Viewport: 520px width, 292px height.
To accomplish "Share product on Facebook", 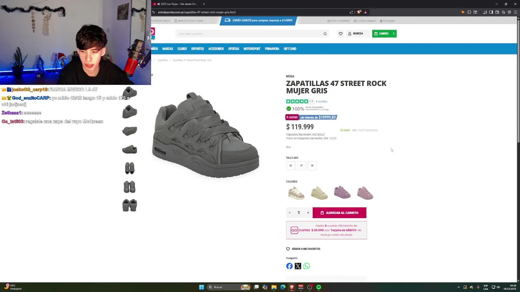I will click(x=289, y=266).
